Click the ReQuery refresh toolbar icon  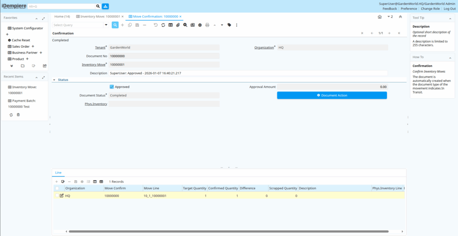(x=163, y=25)
